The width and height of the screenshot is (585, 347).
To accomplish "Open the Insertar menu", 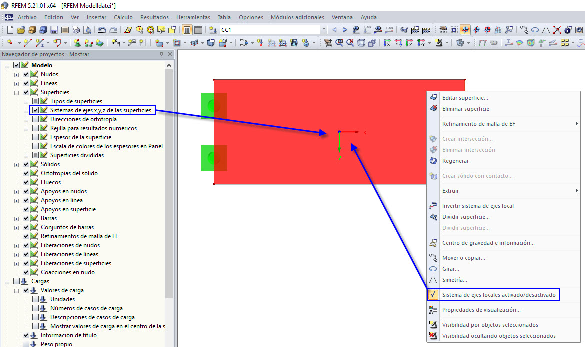I will (x=96, y=17).
